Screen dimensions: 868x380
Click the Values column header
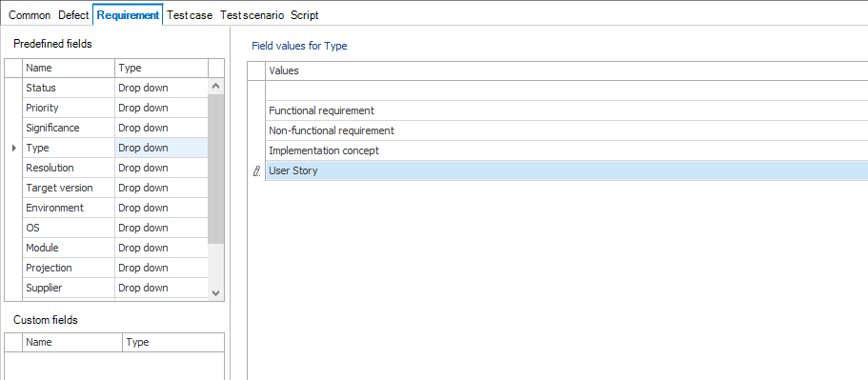point(566,70)
